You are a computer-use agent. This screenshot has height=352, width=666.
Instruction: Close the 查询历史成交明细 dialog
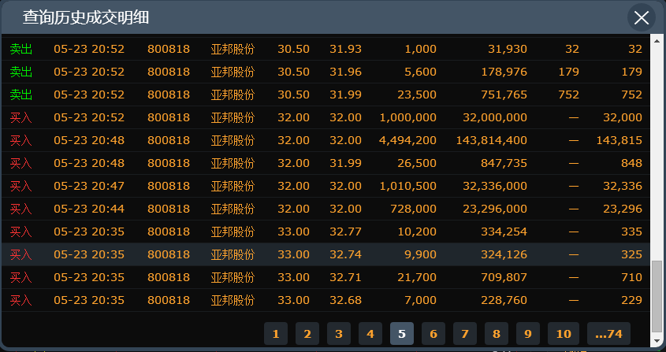click(x=642, y=17)
